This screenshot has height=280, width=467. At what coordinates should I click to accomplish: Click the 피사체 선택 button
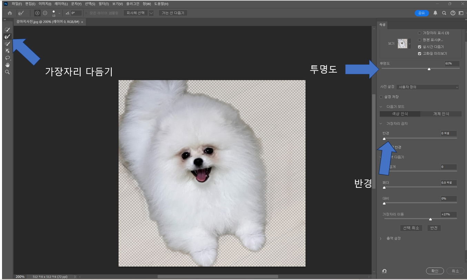coord(136,13)
